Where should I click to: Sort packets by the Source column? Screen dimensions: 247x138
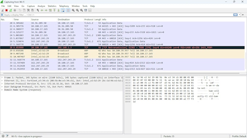(x=44, y=20)
